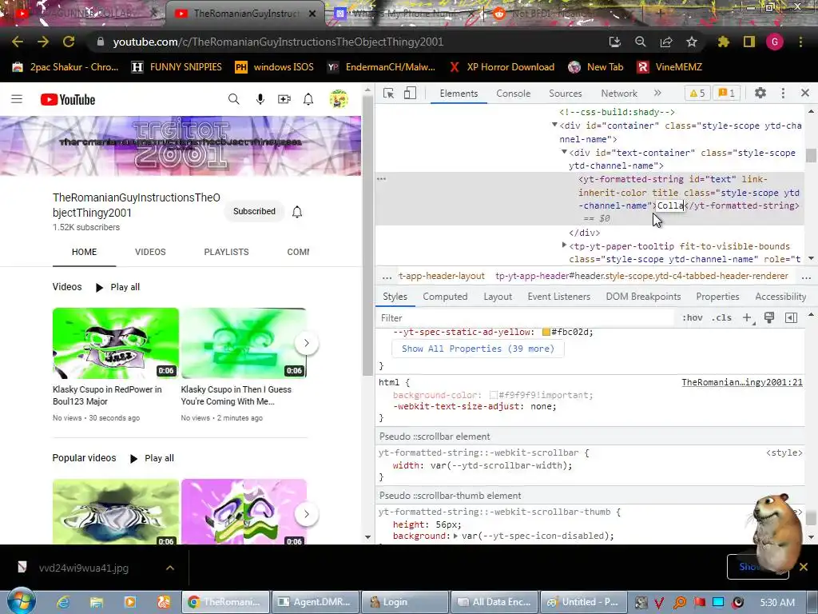Collapse the div id="container" node

coord(554,126)
